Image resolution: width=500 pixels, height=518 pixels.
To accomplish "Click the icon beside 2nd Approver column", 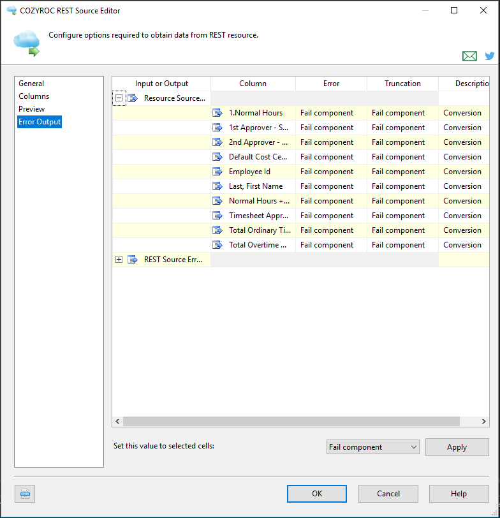I will (x=217, y=142).
